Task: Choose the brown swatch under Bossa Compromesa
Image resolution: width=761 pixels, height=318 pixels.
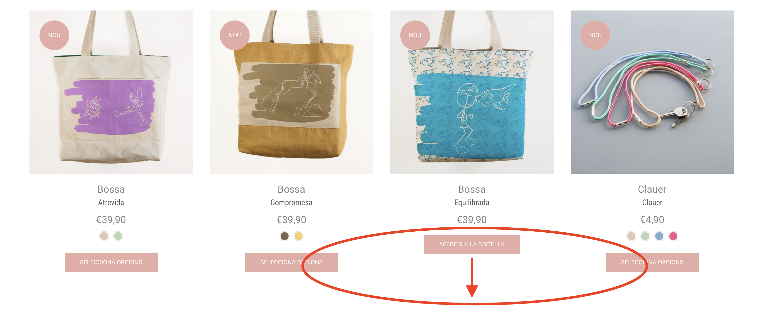Action: (x=285, y=236)
